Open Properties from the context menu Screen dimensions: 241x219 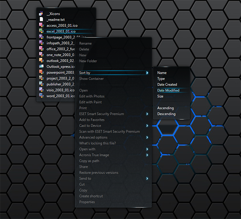pos(87,202)
